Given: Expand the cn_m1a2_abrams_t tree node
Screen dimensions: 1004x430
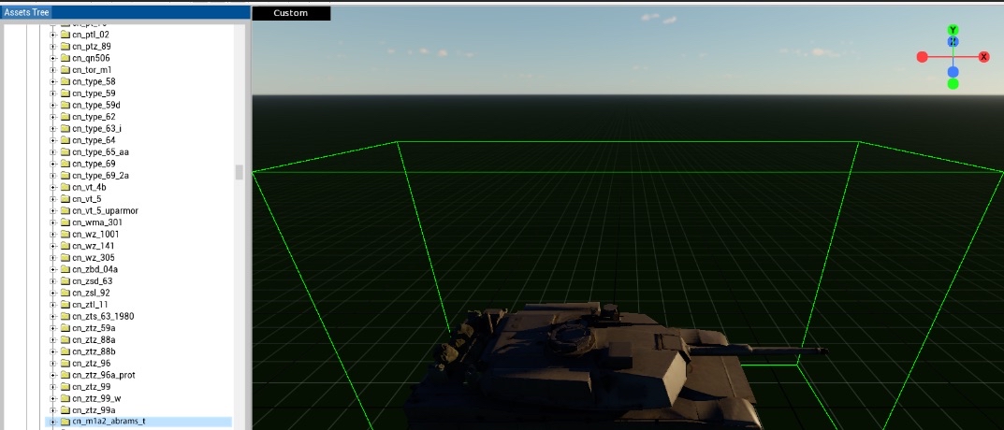Looking at the screenshot, I should pos(53,422).
